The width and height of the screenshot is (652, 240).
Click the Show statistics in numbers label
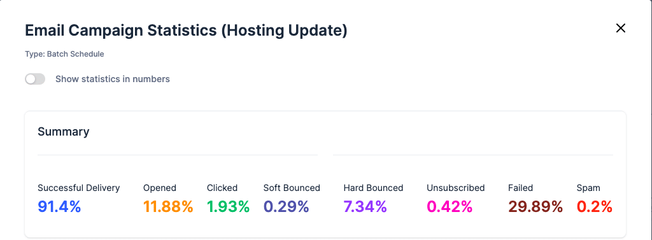(x=113, y=79)
